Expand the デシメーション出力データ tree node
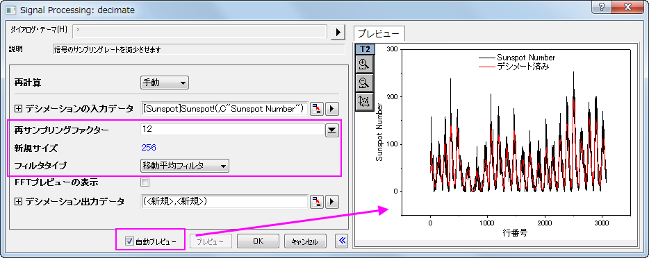 tap(18, 202)
